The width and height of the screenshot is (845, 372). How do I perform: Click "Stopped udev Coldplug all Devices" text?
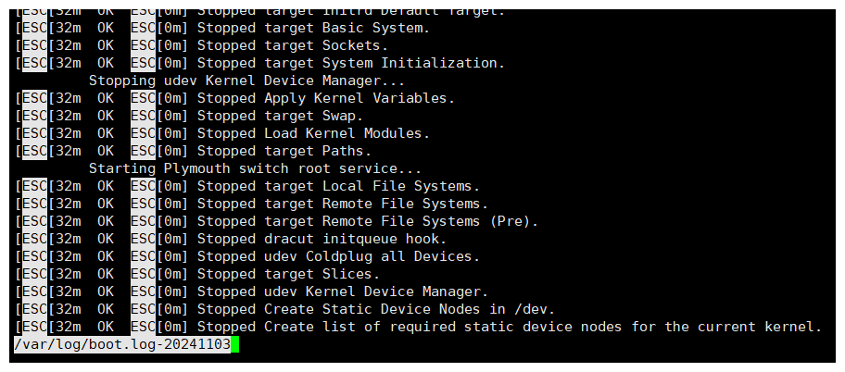point(338,257)
